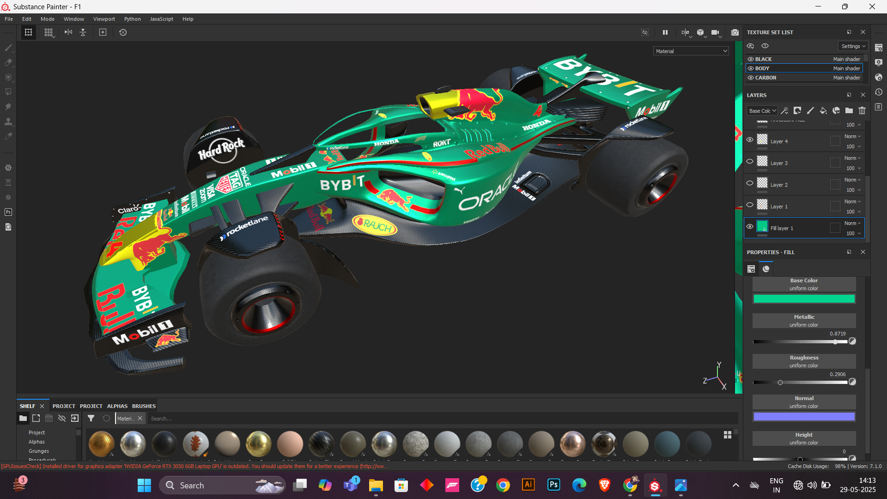Screen dimensions: 887x499
Task: Open Layer 1 opacity 100 dropdown
Action: click(x=853, y=212)
